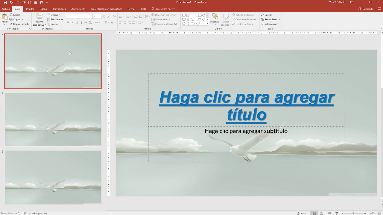Expand the shapes gallery more arrow
The image size is (383, 215).
coord(208,23)
